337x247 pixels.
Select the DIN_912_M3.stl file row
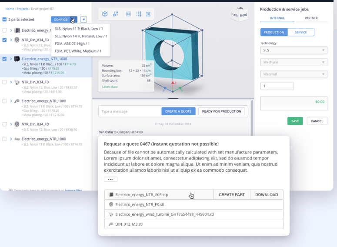pos(194,224)
